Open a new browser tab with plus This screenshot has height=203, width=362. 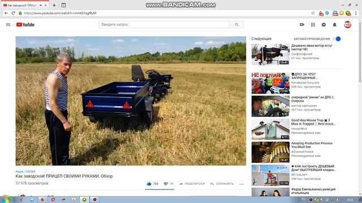click(x=54, y=5)
